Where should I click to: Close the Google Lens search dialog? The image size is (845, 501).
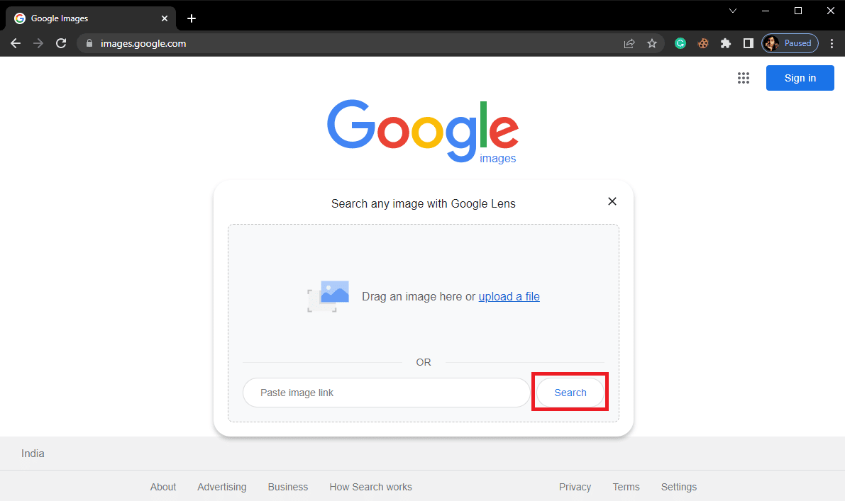[612, 201]
